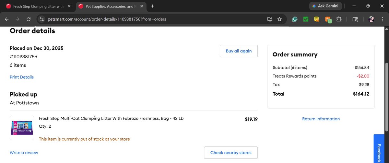Click the 'Order summary' heading
389x163 pixels.
click(x=295, y=54)
